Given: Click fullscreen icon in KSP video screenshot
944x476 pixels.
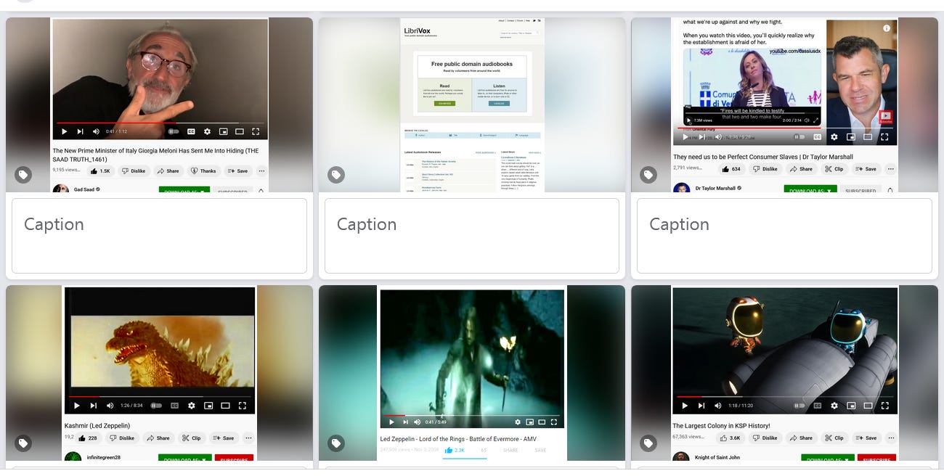Looking at the screenshot, I should click(885, 406).
